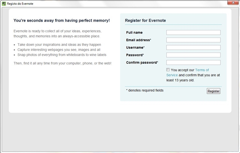
Task: Click the Evernote elephant icon in title bar
Action: tap(4, 3)
